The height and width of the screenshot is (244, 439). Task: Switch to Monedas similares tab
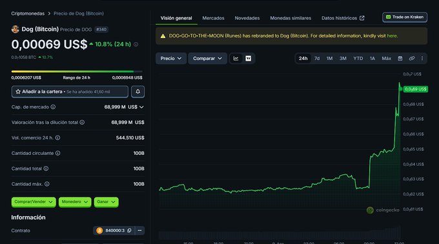pyautogui.click(x=291, y=18)
